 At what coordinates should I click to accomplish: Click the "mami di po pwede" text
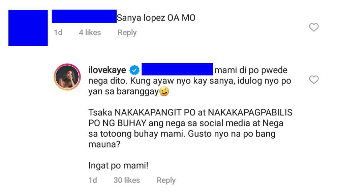251,70
